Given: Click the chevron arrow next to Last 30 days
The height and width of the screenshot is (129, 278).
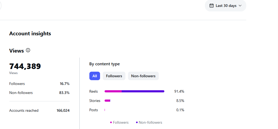Looking at the screenshot, I should (240, 6).
